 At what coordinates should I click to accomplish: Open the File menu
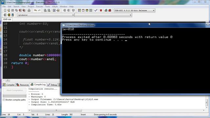[x=4, y=7]
